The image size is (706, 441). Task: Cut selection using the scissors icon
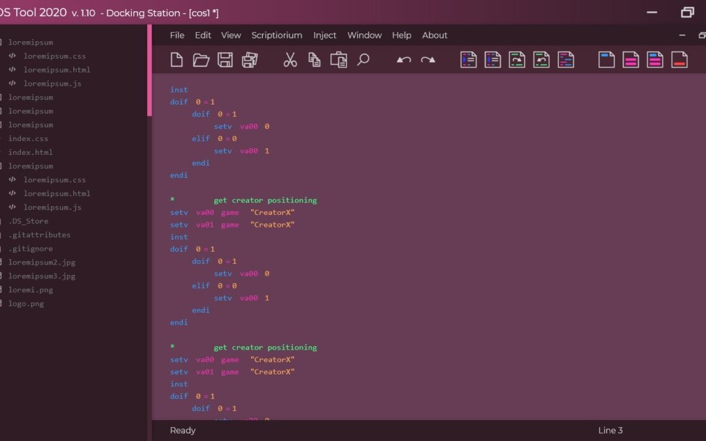pyautogui.click(x=290, y=59)
